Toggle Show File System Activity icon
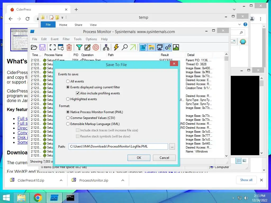271x203 pixels. tap(151, 47)
